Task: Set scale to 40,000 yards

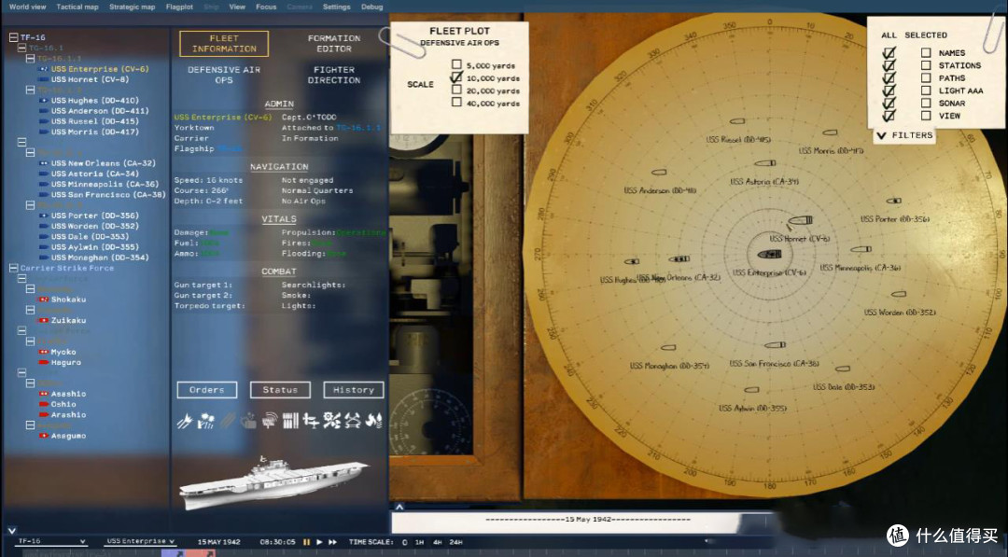Action: click(x=456, y=102)
